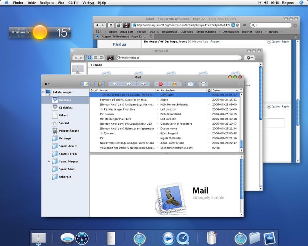The height and width of the screenshot is (246, 308).
Task: Open the Visa menu
Action: [61, 3]
